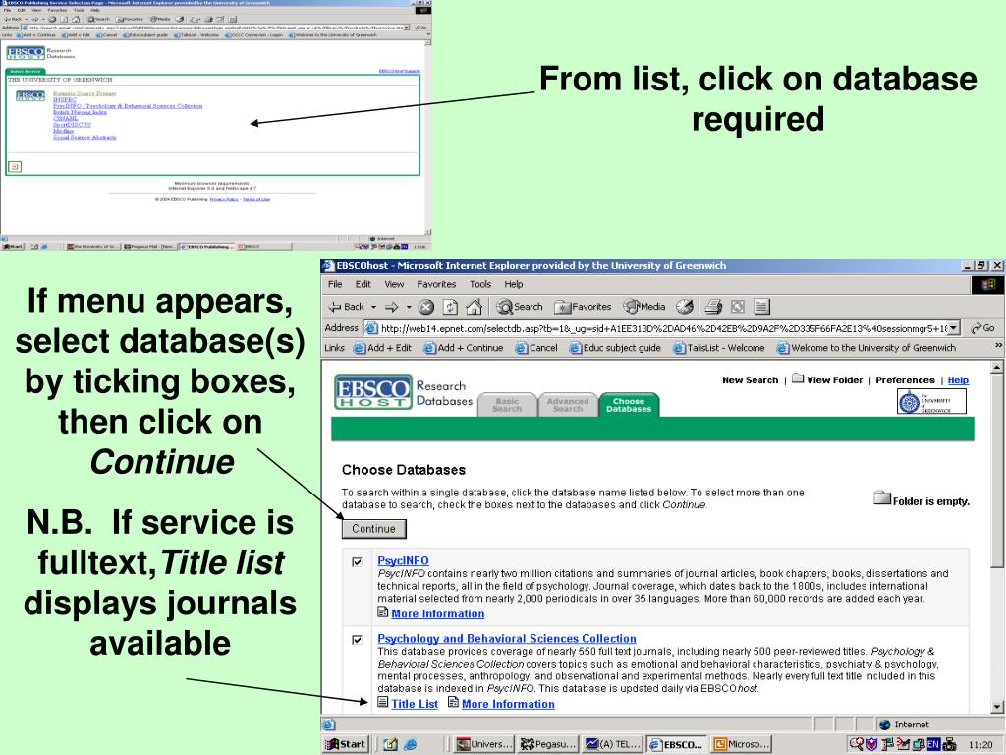Click the EBSCOhost logo on the page
Screen dimensions: 1006x755
point(372,391)
